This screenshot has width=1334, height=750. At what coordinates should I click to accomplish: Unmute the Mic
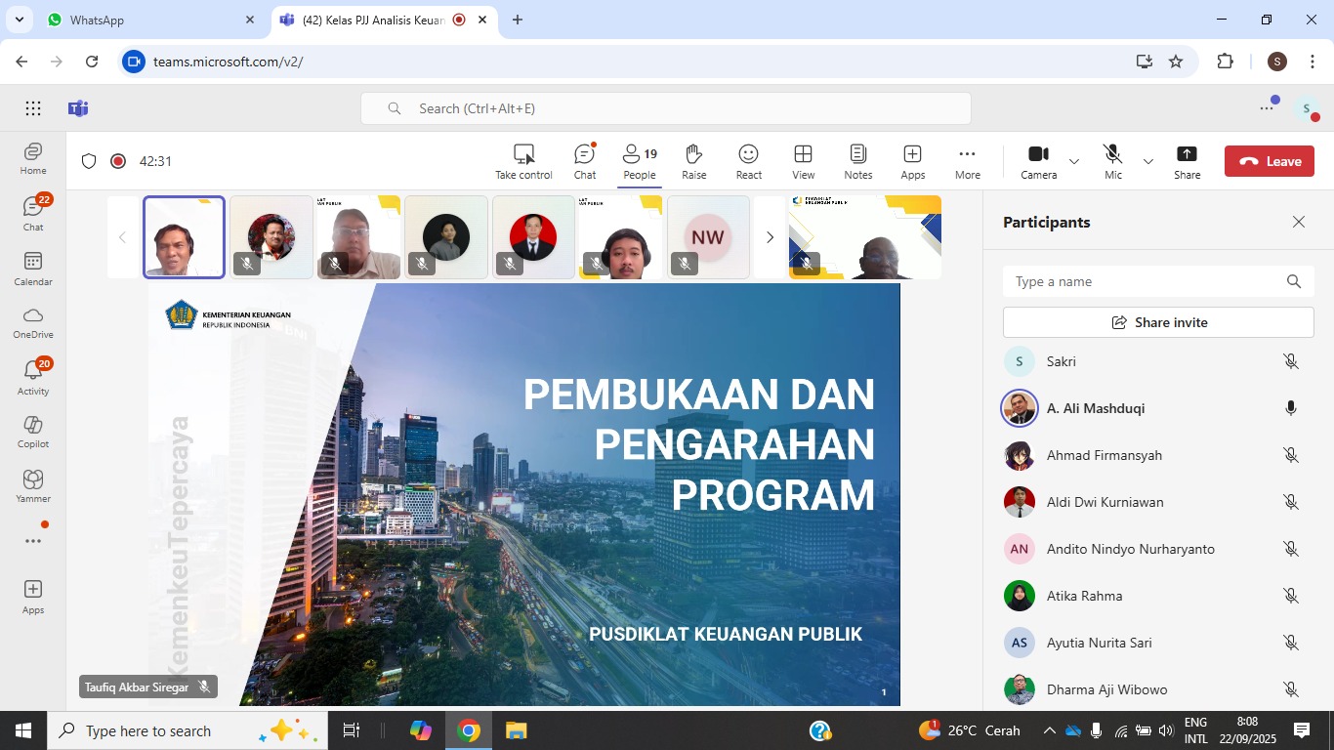[1113, 161]
